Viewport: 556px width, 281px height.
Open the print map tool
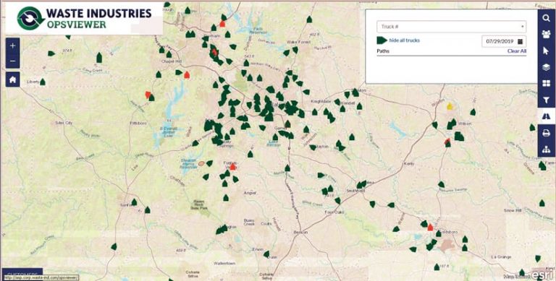tap(546, 133)
